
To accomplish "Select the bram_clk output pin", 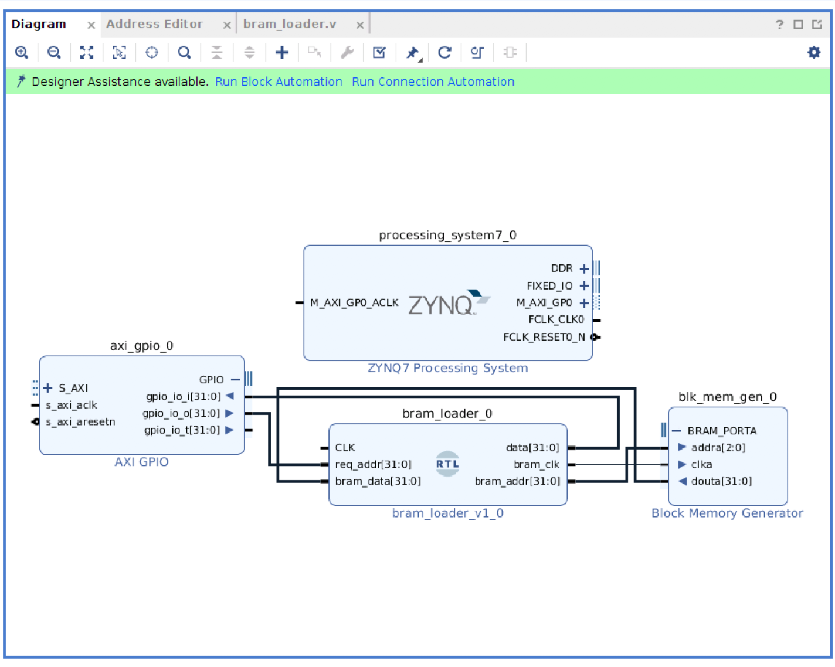I will coord(537,465).
